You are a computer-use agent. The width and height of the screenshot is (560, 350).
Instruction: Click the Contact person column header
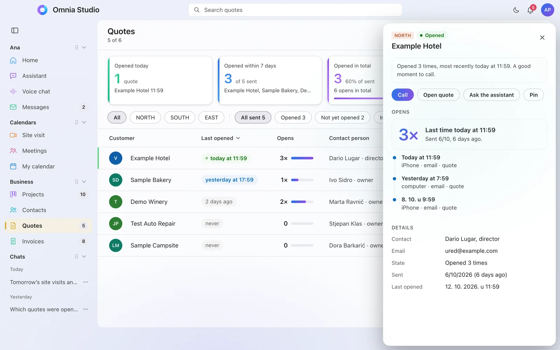coord(349,138)
